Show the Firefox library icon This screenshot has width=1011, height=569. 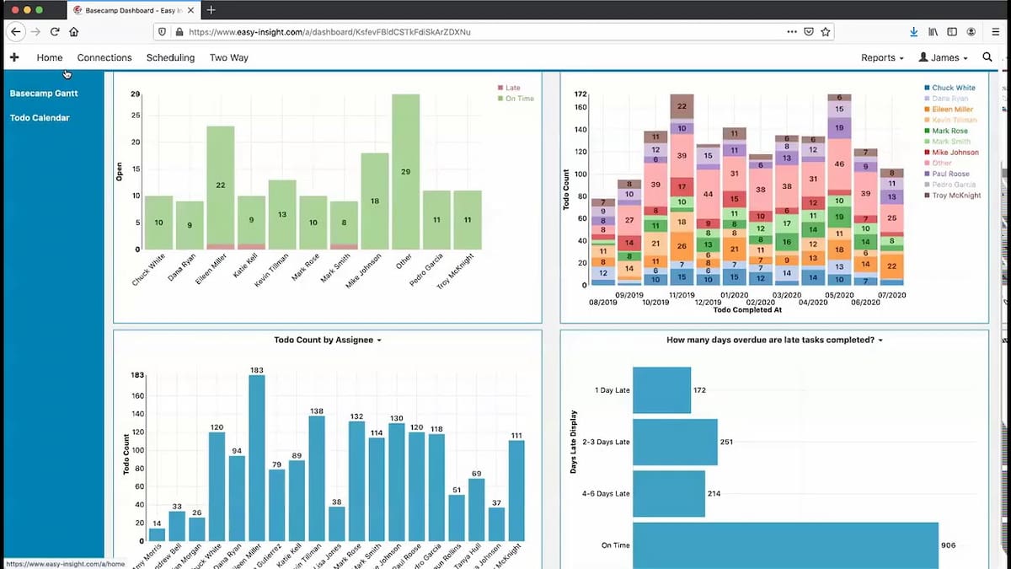[x=933, y=32]
